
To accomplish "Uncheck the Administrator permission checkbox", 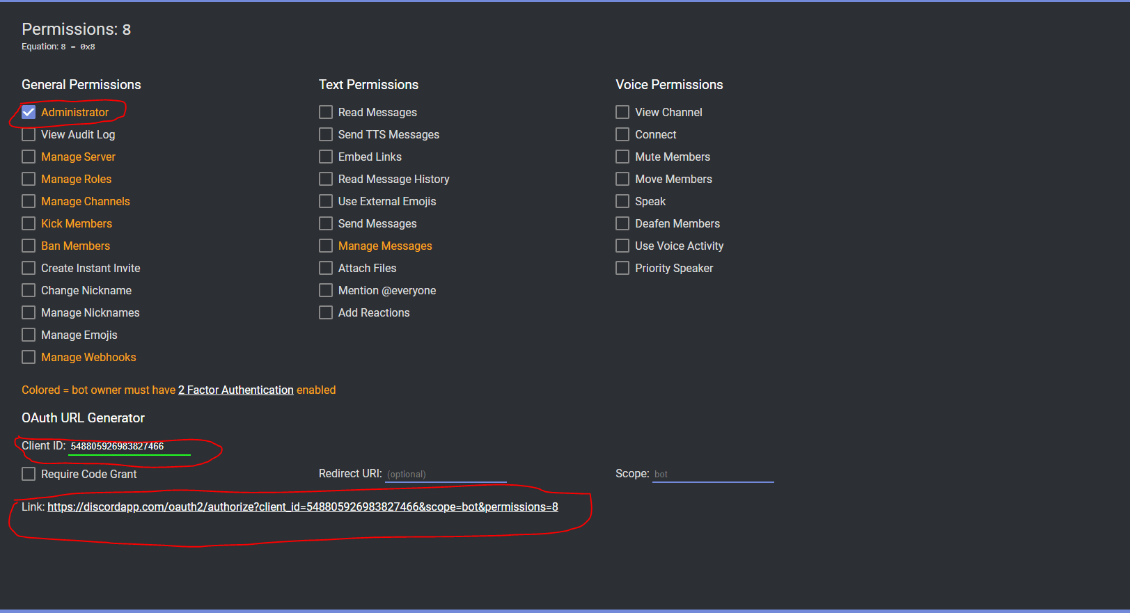I will tap(29, 112).
